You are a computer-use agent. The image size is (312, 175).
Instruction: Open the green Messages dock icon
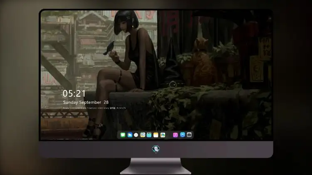123,135
